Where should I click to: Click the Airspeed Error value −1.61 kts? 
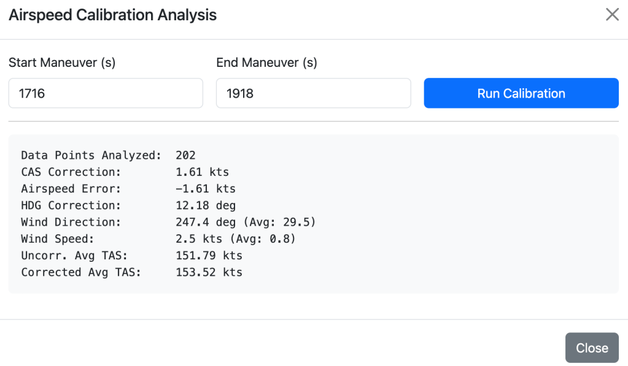tap(205, 189)
